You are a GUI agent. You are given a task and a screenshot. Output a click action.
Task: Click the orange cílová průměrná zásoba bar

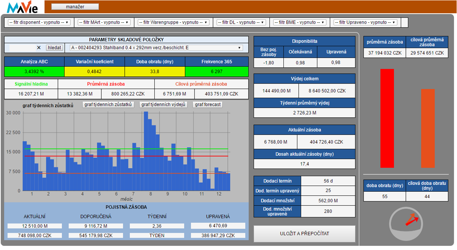(x=428, y=128)
